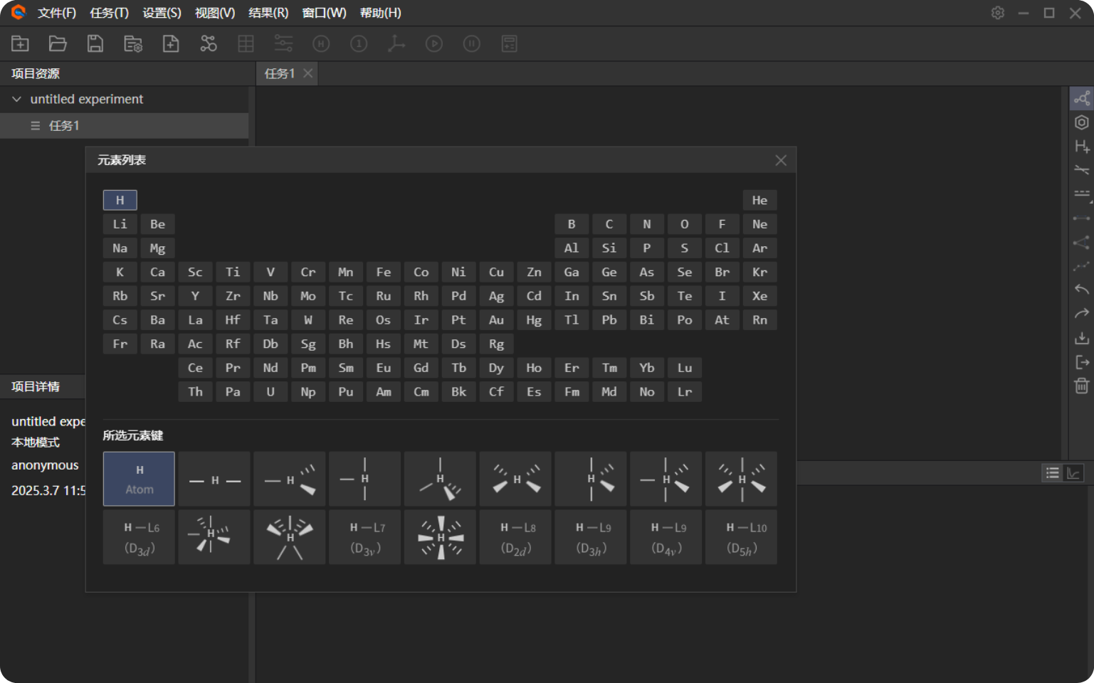1094x683 pixels.
Task: Select 任务1 in the project tree
Action: [124, 126]
